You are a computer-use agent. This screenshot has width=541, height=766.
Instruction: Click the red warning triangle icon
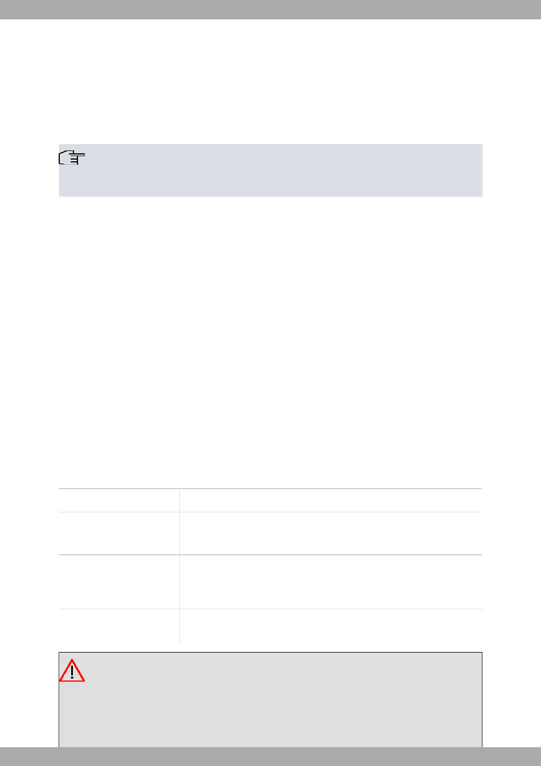click(x=72, y=671)
